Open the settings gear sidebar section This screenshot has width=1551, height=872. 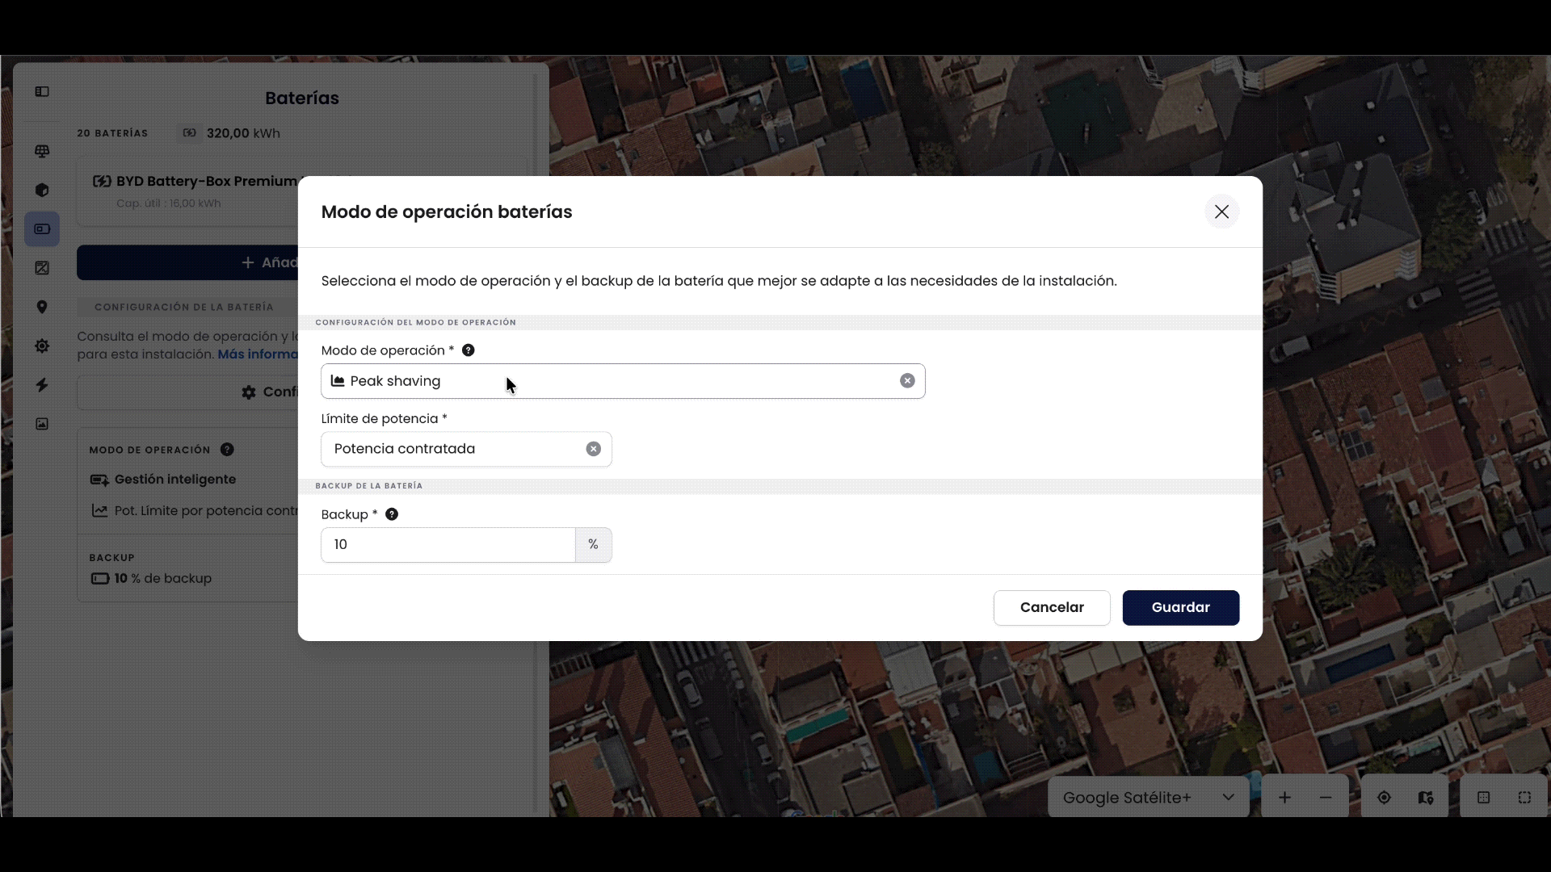pos(42,346)
